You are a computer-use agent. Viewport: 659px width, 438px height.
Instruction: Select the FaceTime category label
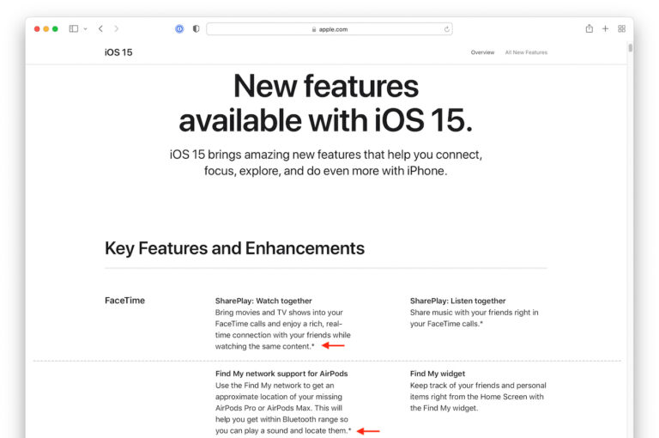(124, 301)
